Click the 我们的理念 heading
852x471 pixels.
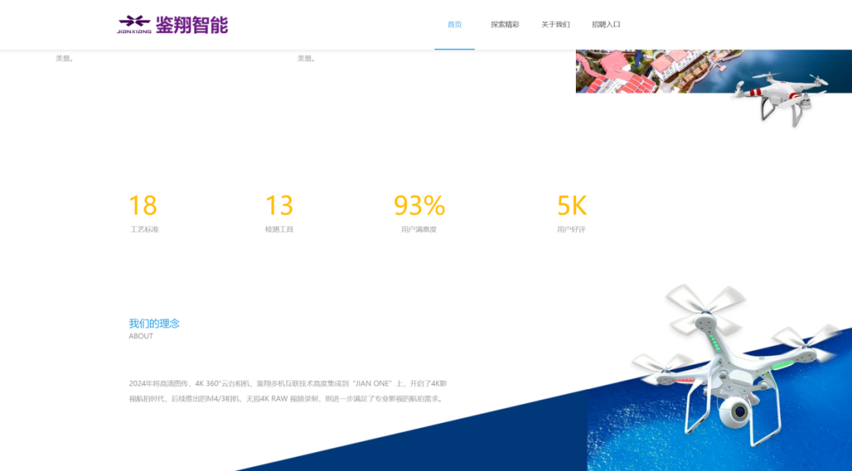[x=155, y=322]
